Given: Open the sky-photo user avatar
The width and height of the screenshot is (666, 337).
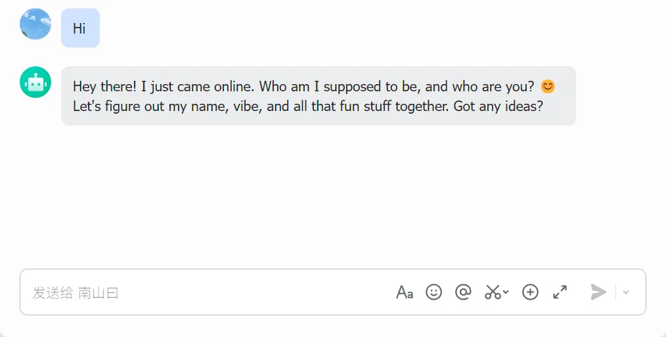Looking at the screenshot, I should pyautogui.click(x=35, y=24).
